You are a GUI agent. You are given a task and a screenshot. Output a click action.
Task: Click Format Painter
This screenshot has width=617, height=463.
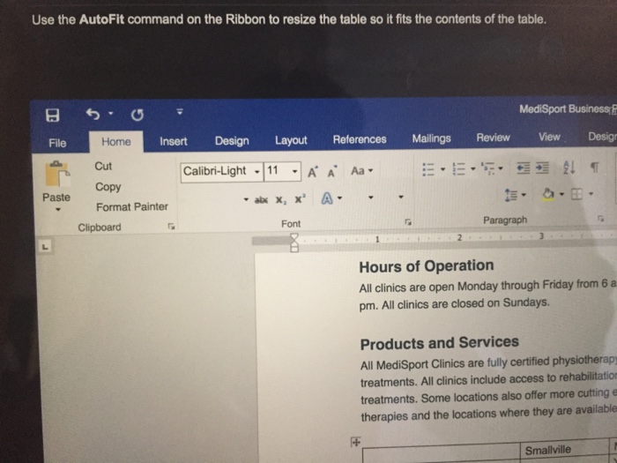[132, 206]
